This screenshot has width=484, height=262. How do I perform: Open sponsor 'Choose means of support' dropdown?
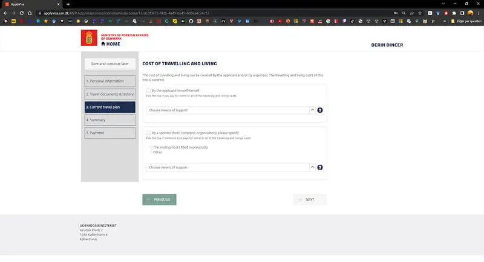click(x=231, y=167)
